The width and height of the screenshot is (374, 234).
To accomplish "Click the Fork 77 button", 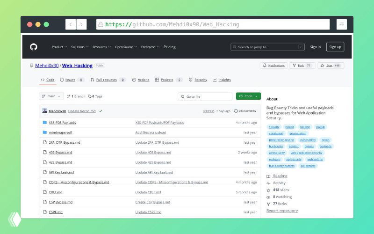I will point(302,66).
